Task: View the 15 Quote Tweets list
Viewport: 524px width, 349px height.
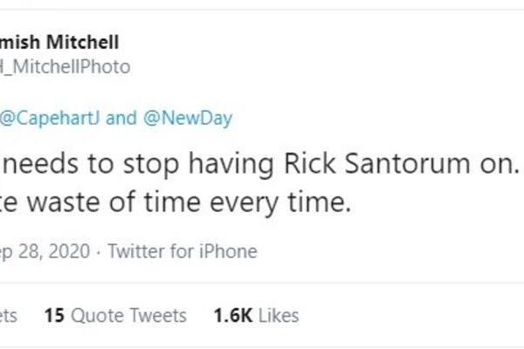Action: (x=115, y=315)
